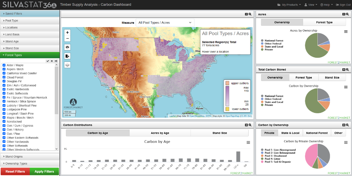This screenshot has height=176, width=352.
Task: Open Carbon by Age chart hamburger menu
Action: [248, 142]
